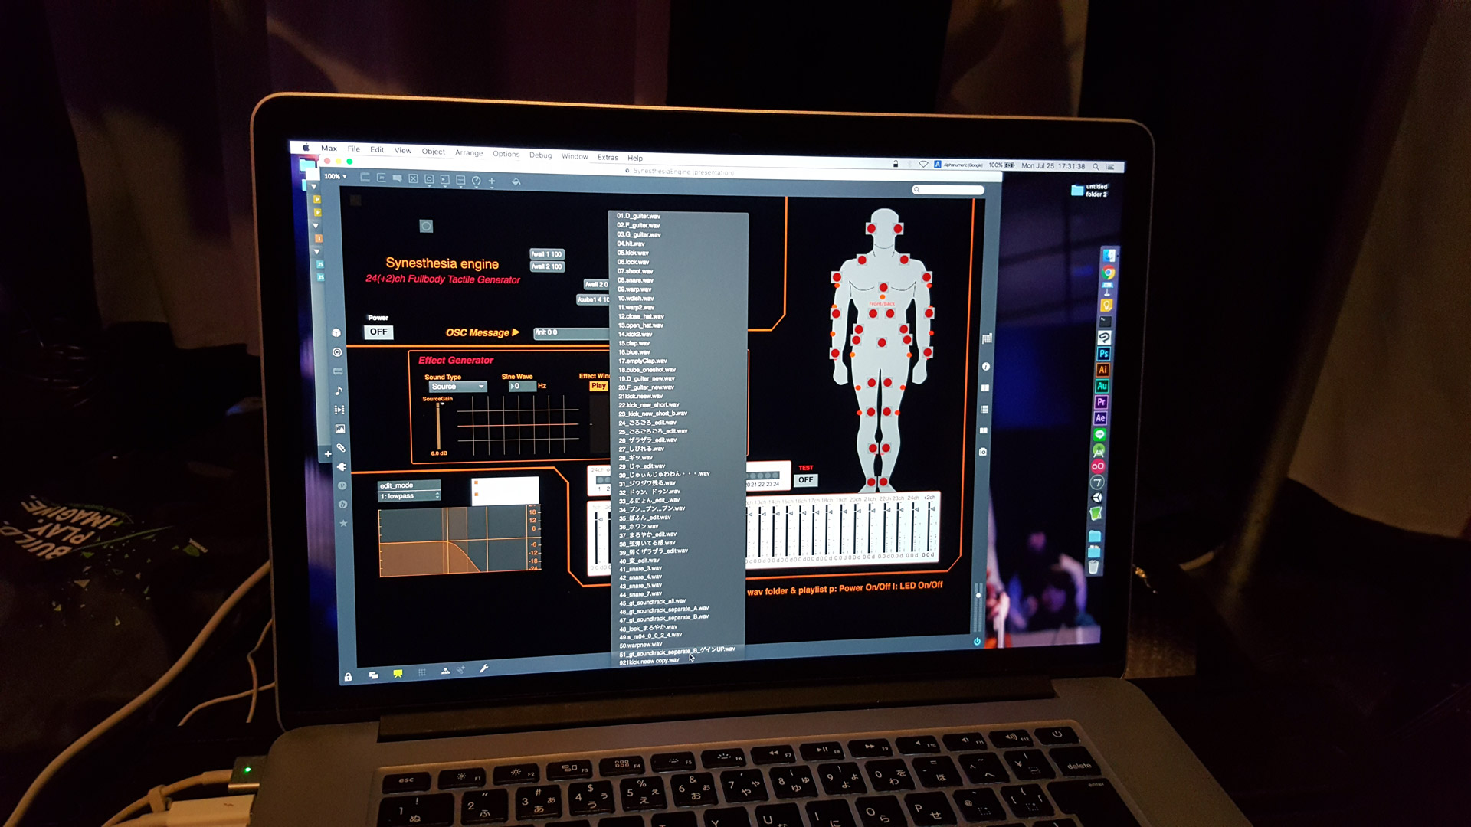Toggle presentation mode icon in bottom toolbar
The image size is (1471, 827).
click(x=398, y=675)
